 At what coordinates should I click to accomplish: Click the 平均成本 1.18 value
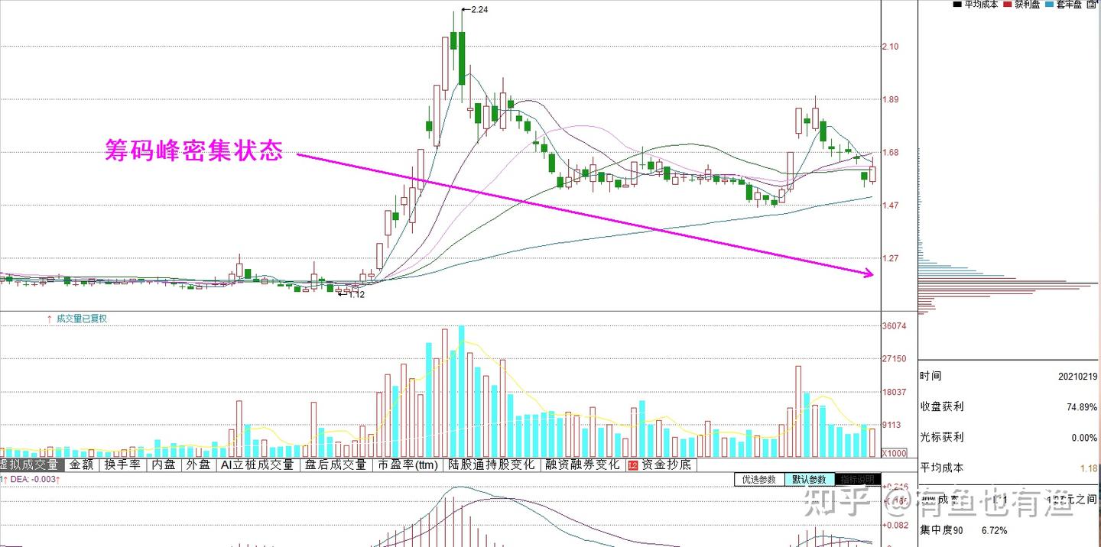coord(1090,468)
